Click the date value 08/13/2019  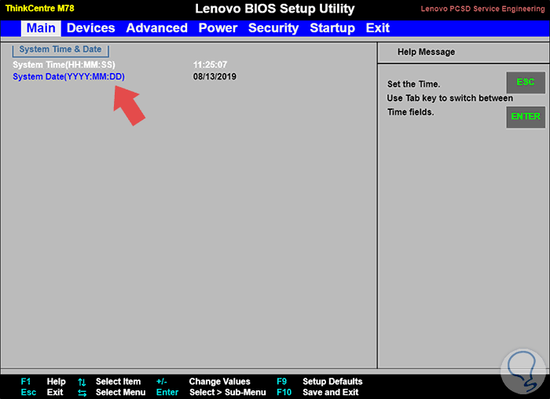tap(214, 77)
